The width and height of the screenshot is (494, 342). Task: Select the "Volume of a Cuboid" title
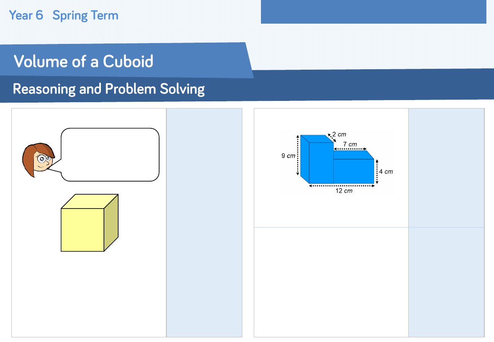point(83,61)
